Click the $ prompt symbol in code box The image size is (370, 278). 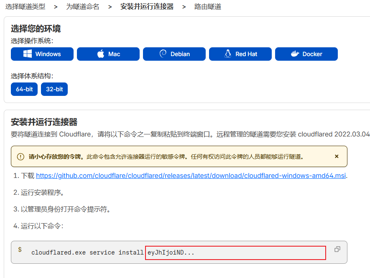[x=20, y=250]
